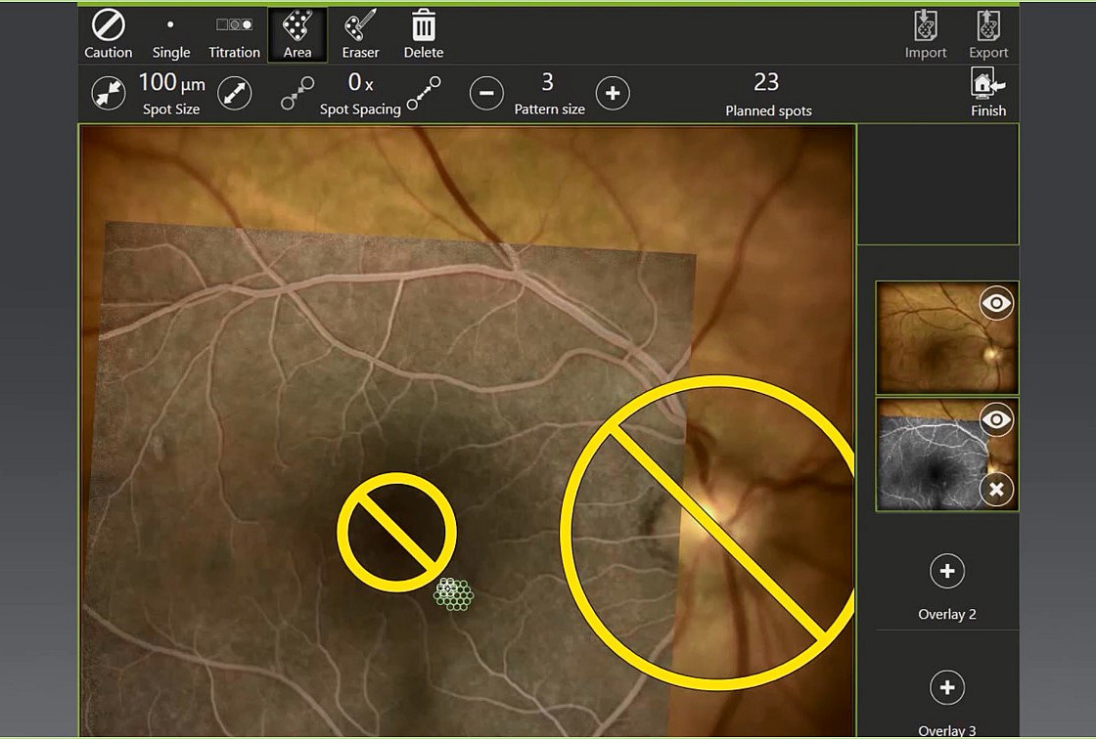Click the Finish home icon
This screenshot has width=1096, height=739.
click(988, 92)
